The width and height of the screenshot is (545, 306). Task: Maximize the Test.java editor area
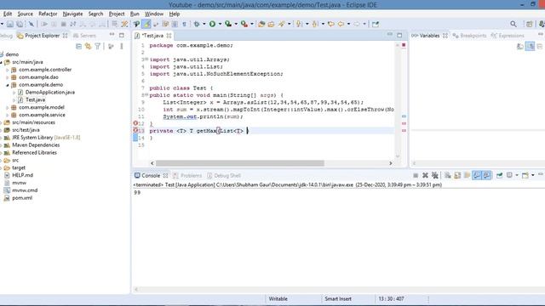click(399, 35)
